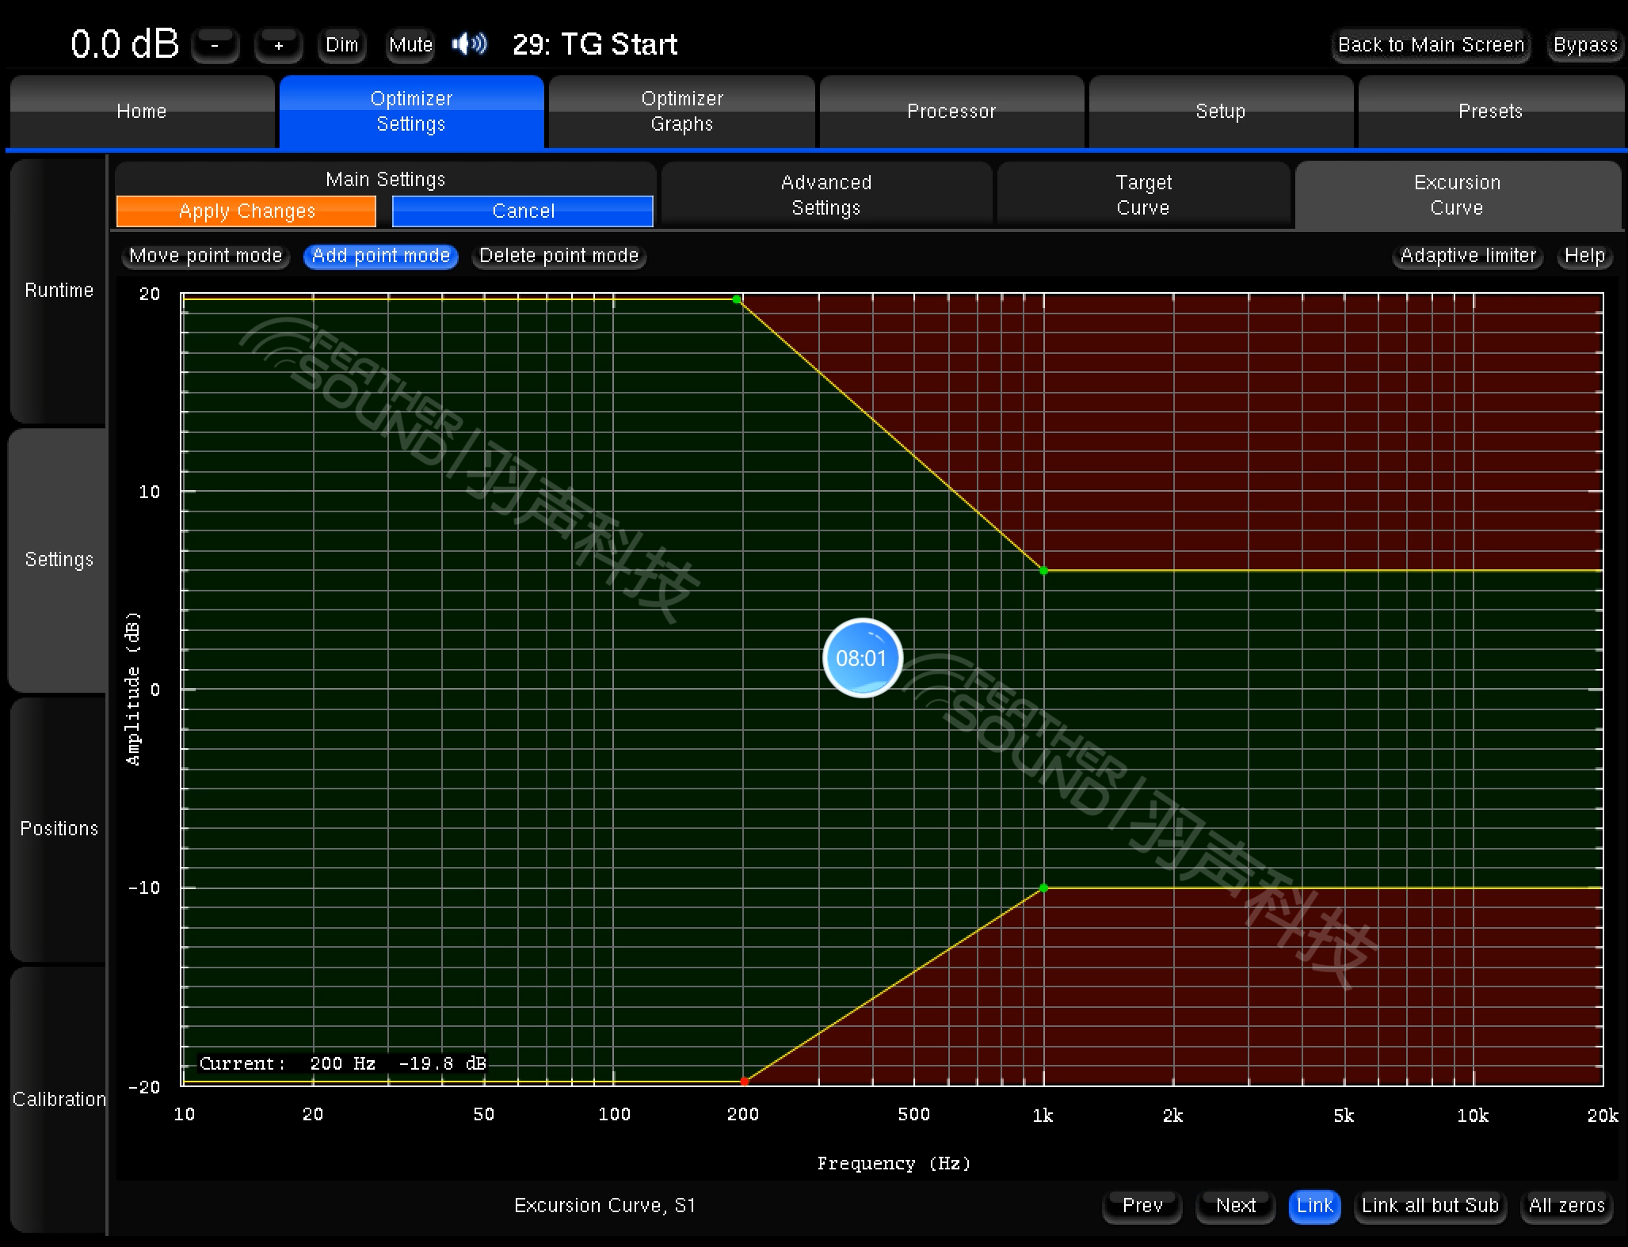Viewport: 1628px width, 1247px height.
Task: Select the red curve point at 200 Hz bottom
Action: pyautogui.click(x=744, y=1081)
